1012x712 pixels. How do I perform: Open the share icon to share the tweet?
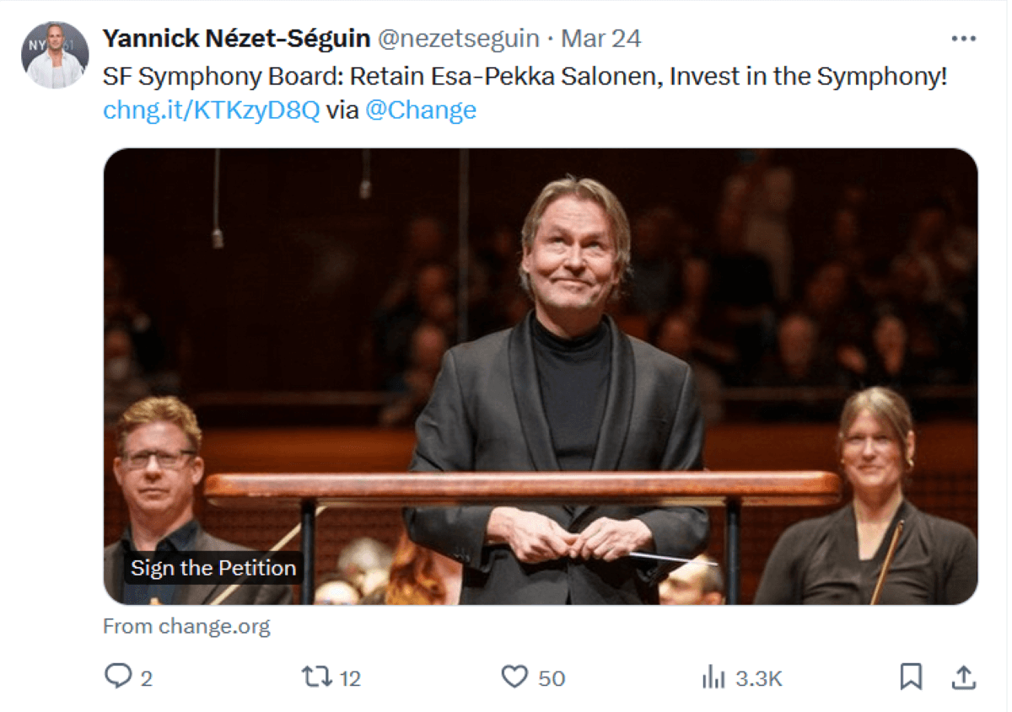tap(964, 677)
